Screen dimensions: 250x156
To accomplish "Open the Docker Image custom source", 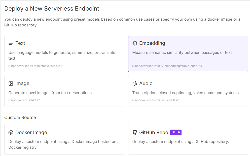I will click(x=64, y=139).
